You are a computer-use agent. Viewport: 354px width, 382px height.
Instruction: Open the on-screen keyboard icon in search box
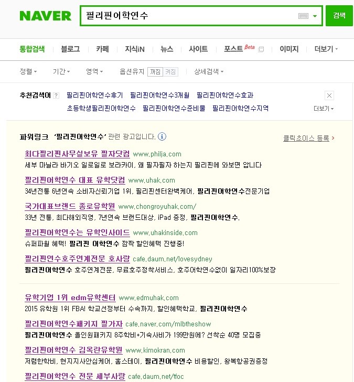303,16
